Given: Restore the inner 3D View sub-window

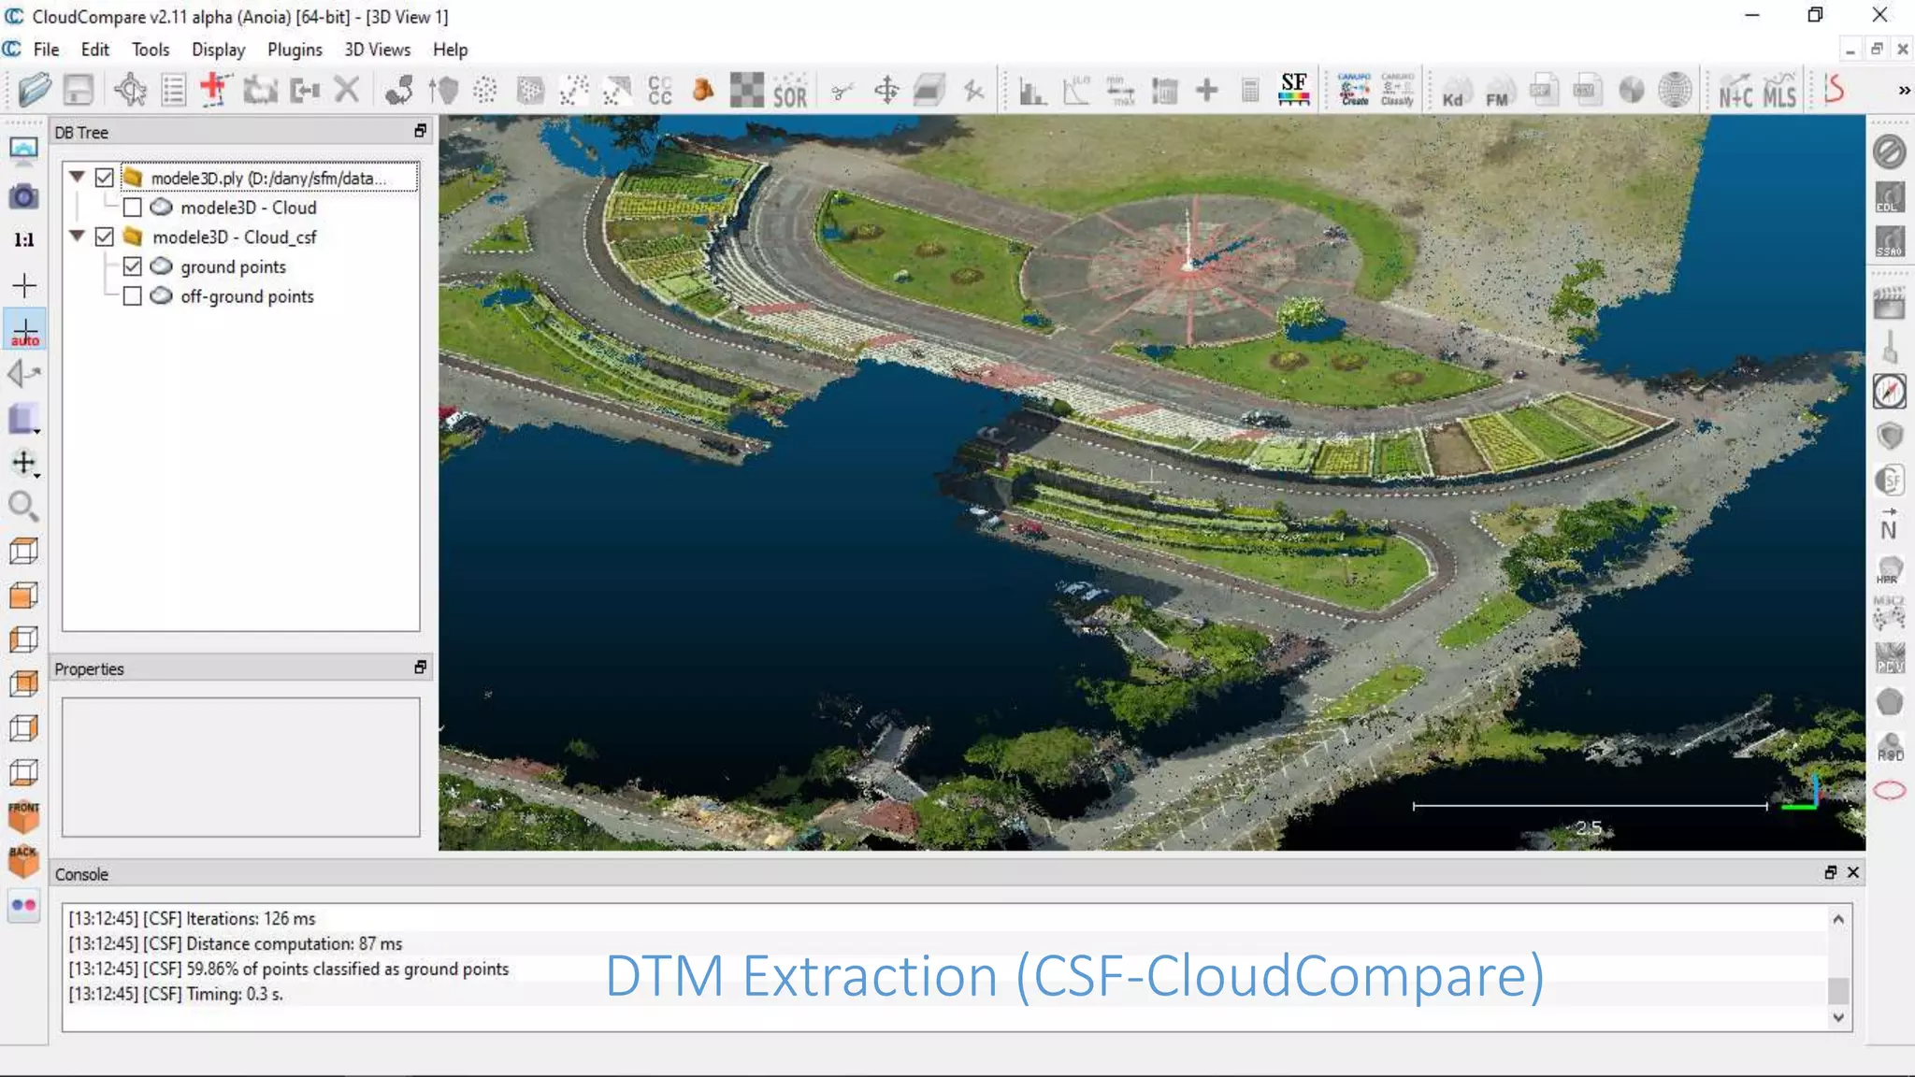Looking at the screenshot, I should point(1876,50).
